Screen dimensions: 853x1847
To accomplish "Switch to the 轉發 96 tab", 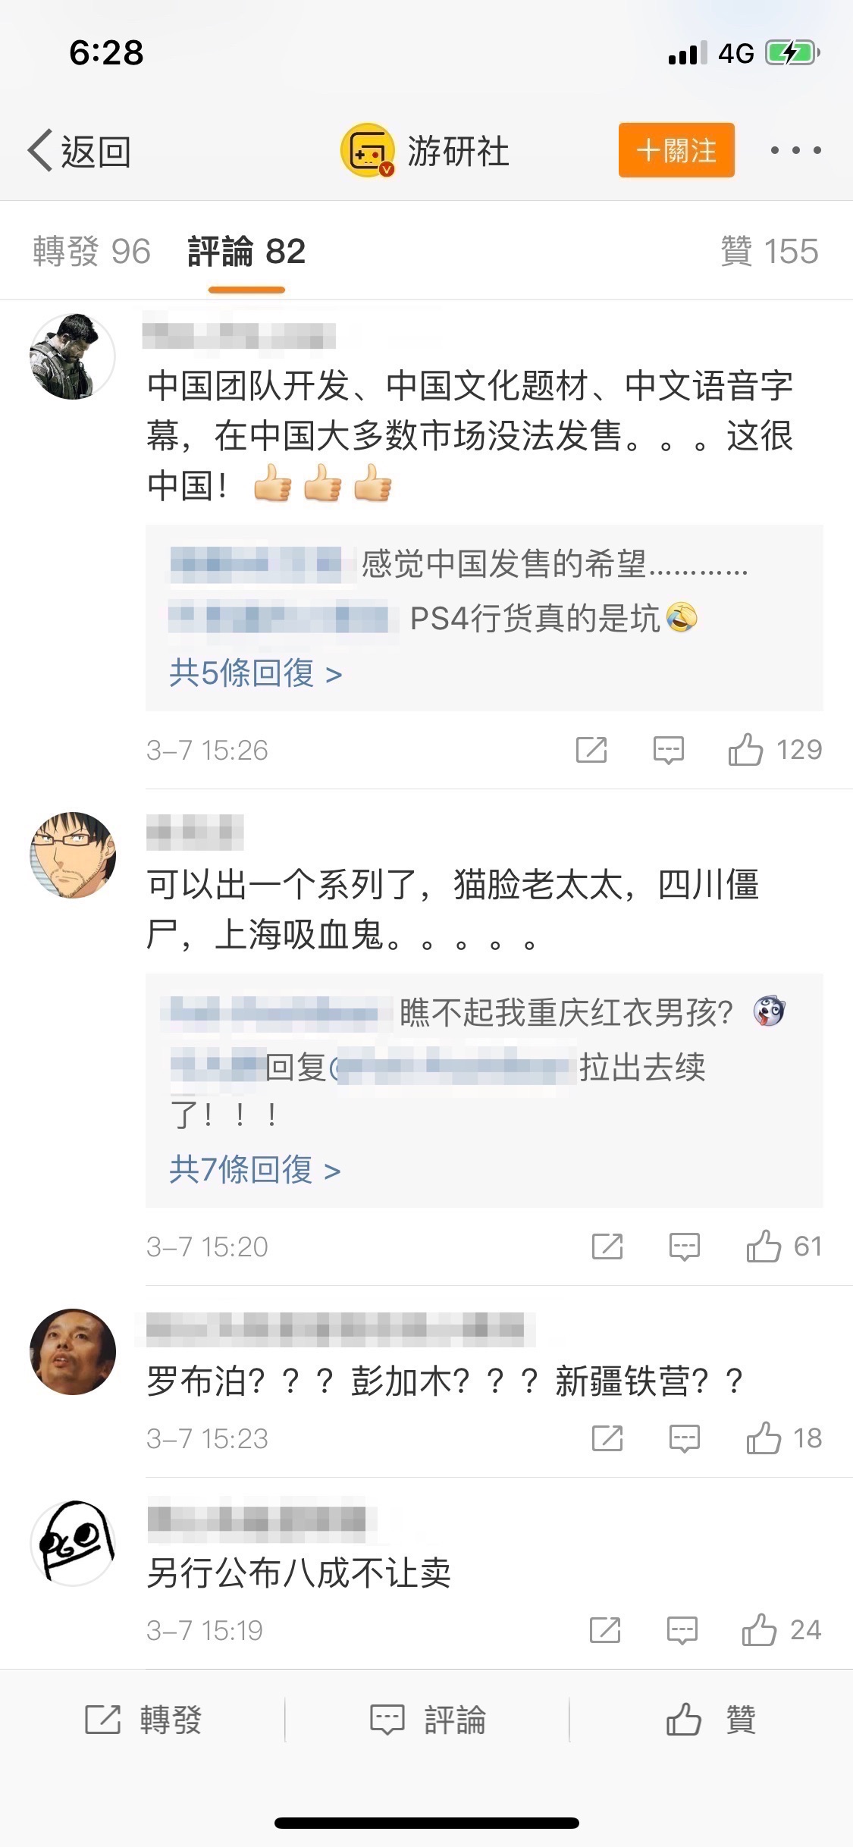I will click(x=92, y=252).
